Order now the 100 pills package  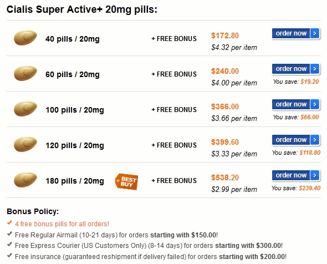(x=296, y=104)
